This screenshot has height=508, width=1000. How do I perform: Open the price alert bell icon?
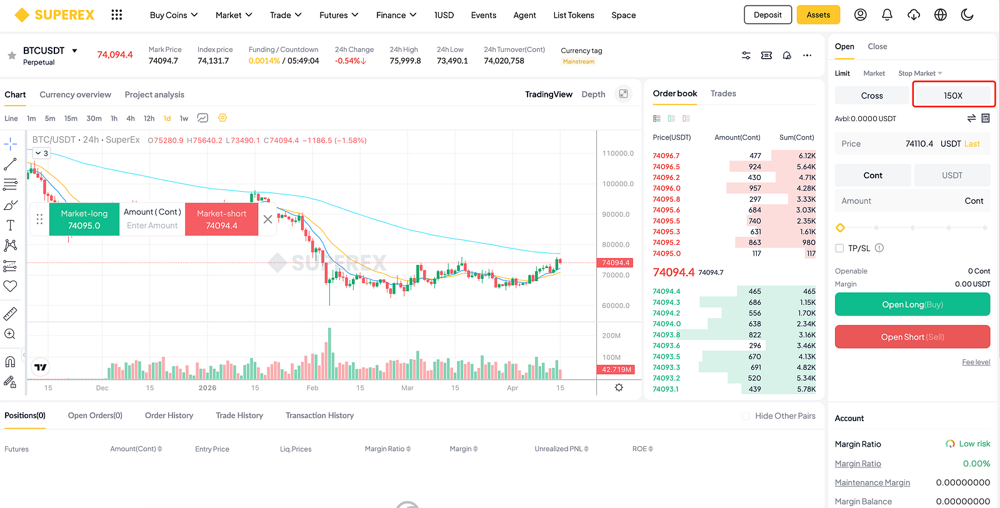(x=787, y=56)
